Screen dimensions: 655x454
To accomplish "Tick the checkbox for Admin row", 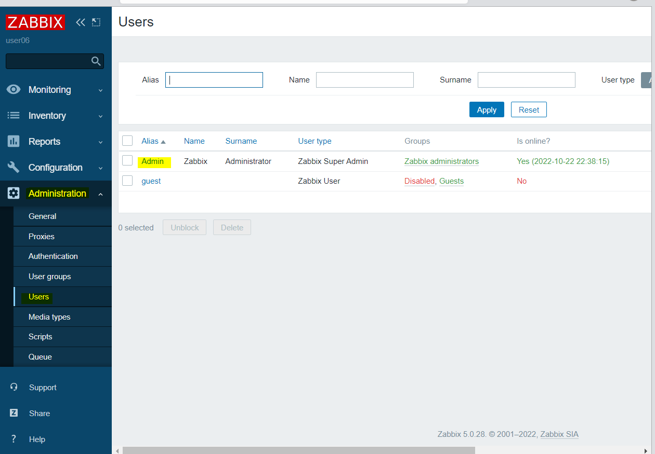I will tap(127, 161).
